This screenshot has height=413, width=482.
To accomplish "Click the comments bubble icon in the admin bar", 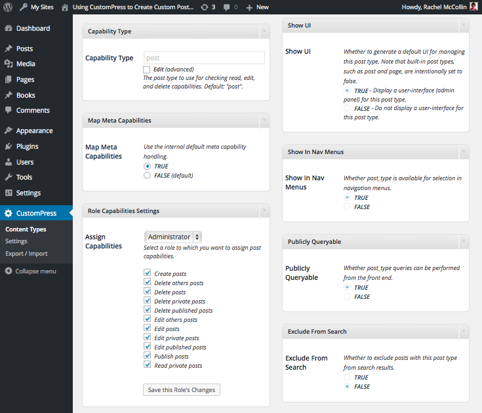I will (226, 7).
